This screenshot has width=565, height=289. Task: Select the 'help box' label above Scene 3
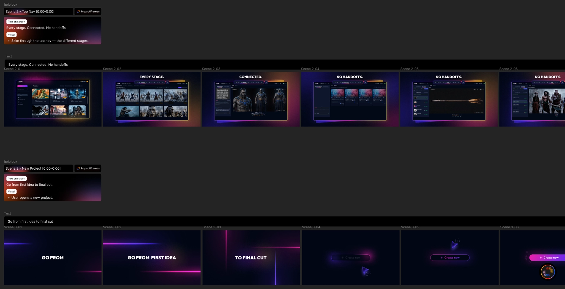point(11,162)
